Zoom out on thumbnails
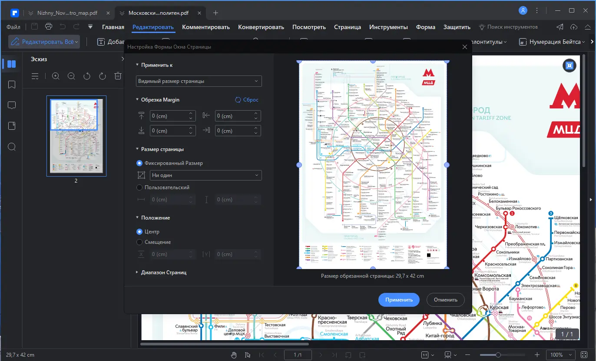This screenshot has width=596, height=361. click(x=71, y=76)
